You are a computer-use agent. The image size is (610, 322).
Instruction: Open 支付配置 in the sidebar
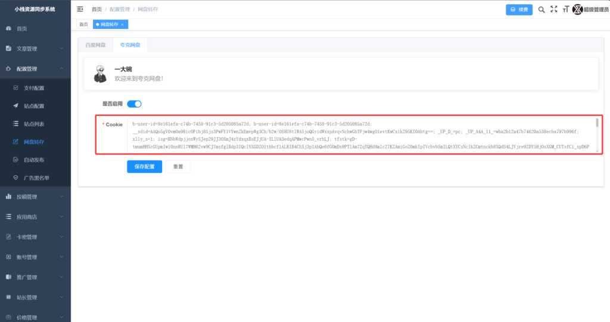pyautogui.click(x=34, y=88)
